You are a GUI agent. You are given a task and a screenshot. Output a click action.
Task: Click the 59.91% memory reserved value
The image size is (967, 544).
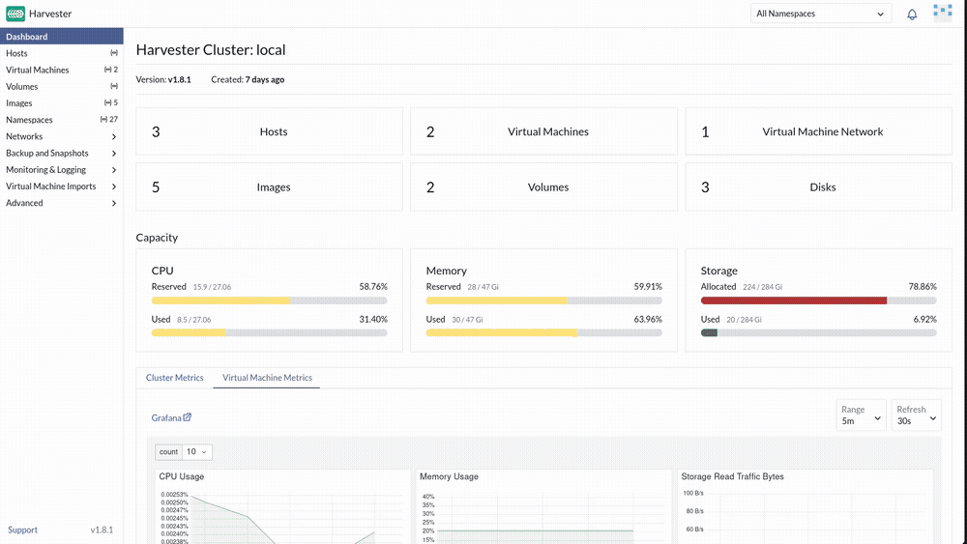point(648,286)
